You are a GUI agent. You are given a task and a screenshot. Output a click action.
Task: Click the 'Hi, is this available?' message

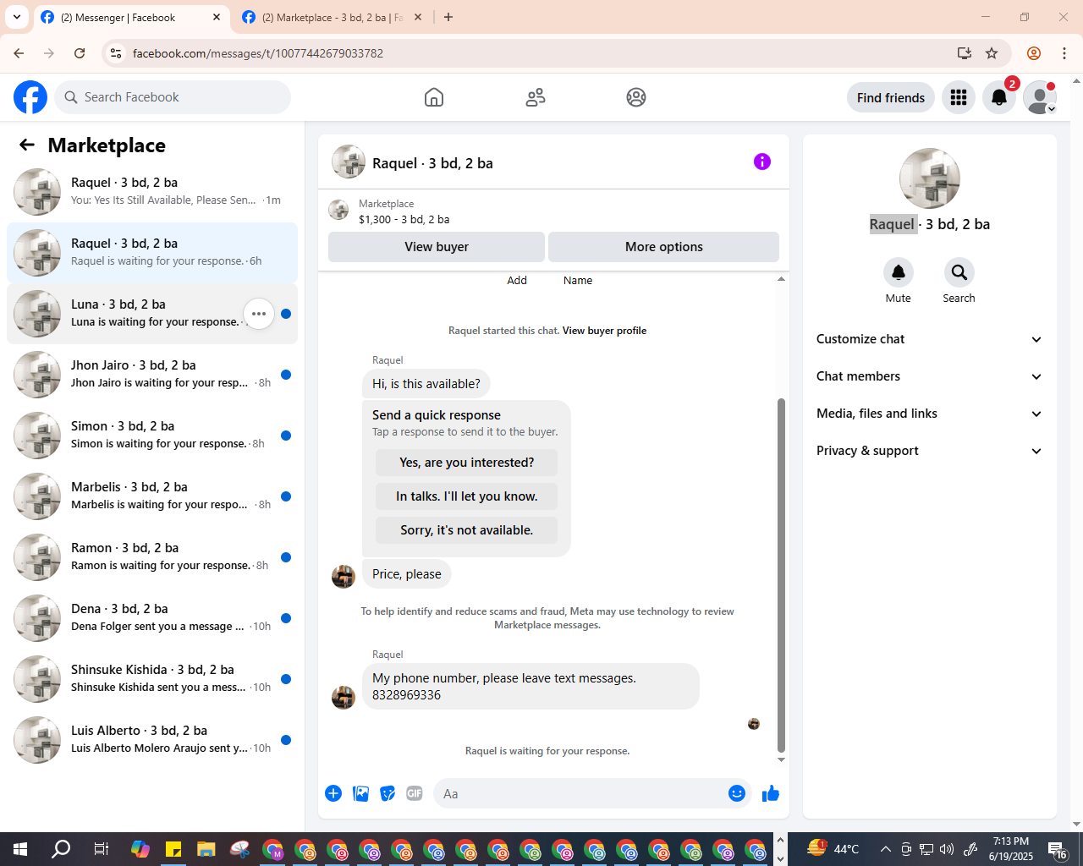(426, 384)
